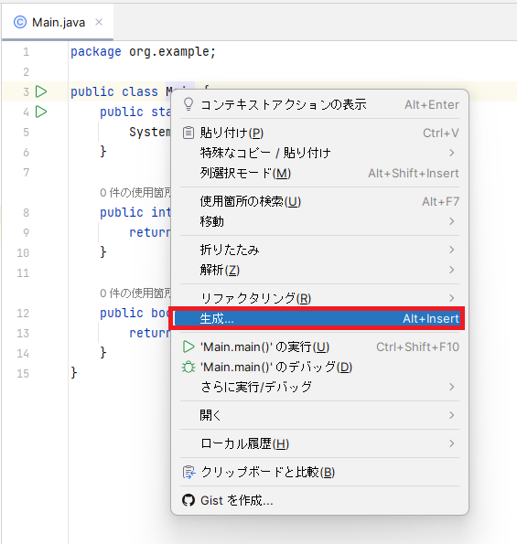Click org.example text on line 1
The image size is (517, 544).
pyautogui.click(x=169, y=52)
